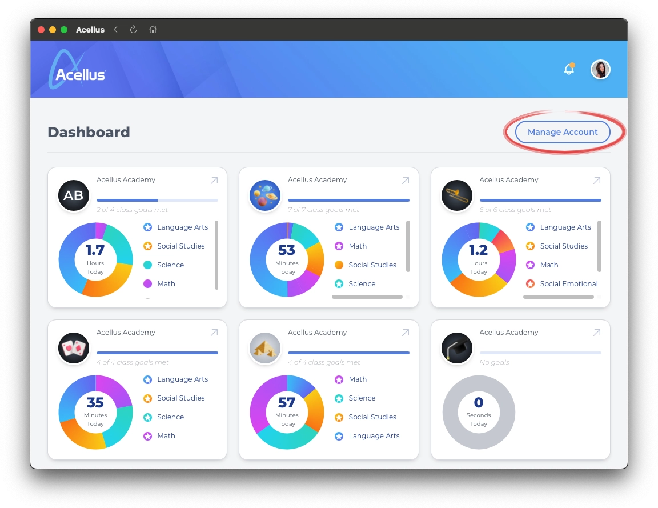
Task: Click the vertical scrollbar in the 1.7 Hours card
Action: 216,255
